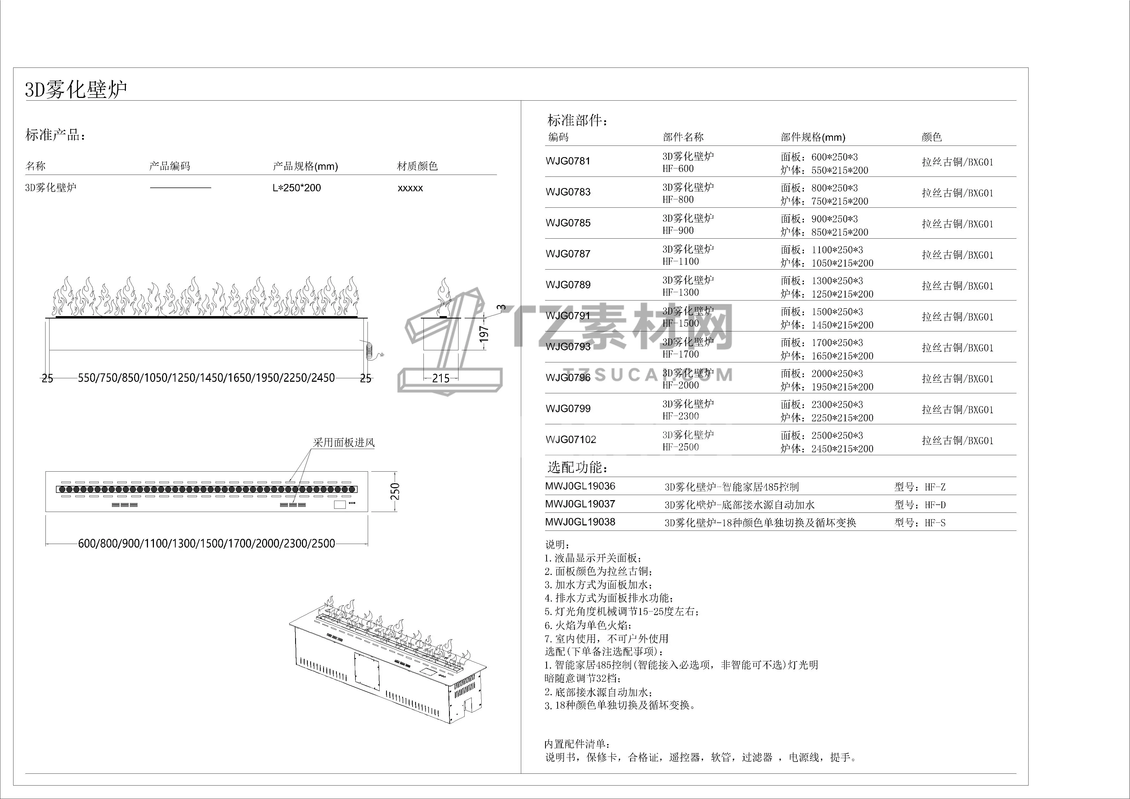Image resolution: width=1130 pixels, height=799 pixels.
Task: Select part code WJG0781
Action: 568,161
